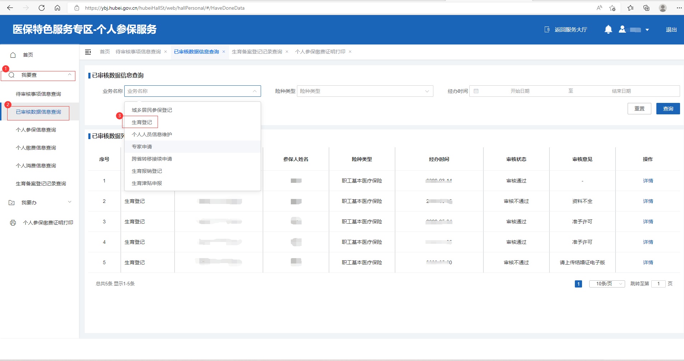Close the 待审核事项信息查询 tab
Viewport: 684px width, 361px height.
[x=166, y=52]
